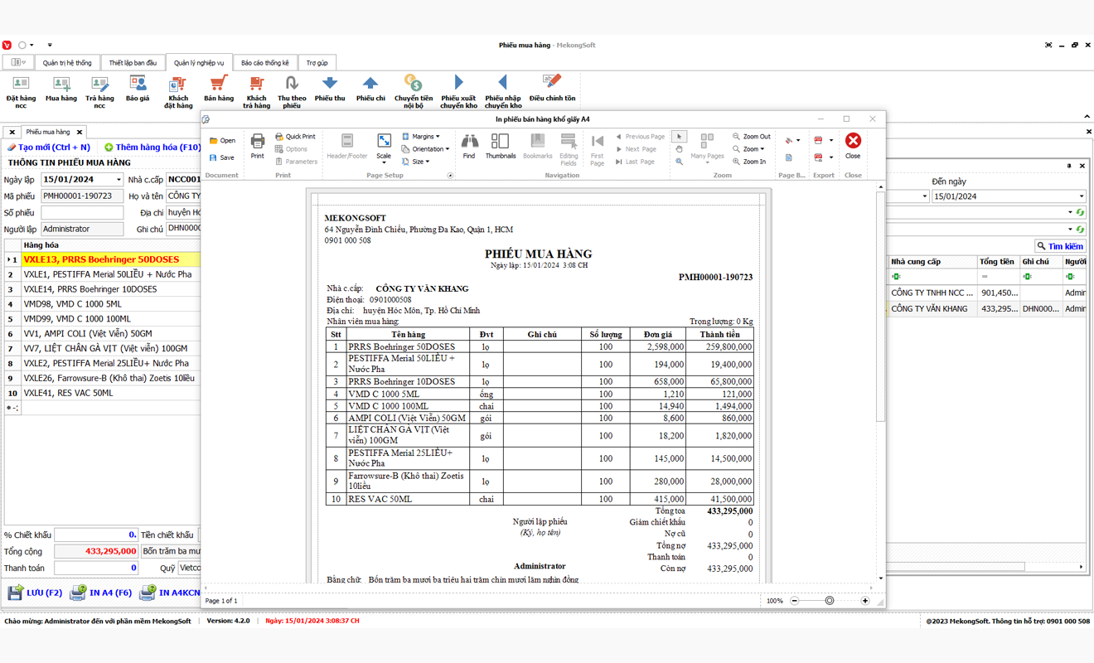Viewport: 1094px width, 663px height.
Task: Select row VV1, AMPI COLI (Việt Viễn) 50GM
Action: click(x=103, y=334)
